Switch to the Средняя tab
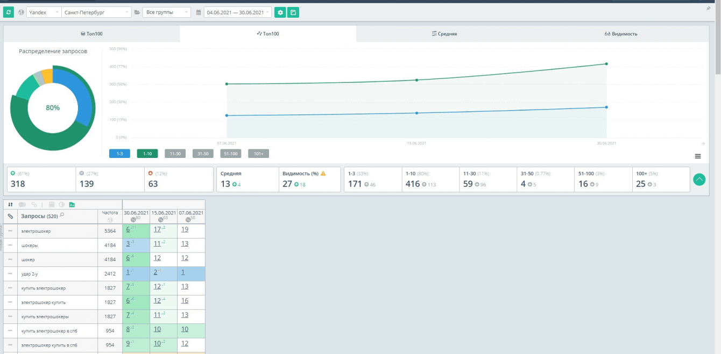 (x=444, y=34)
